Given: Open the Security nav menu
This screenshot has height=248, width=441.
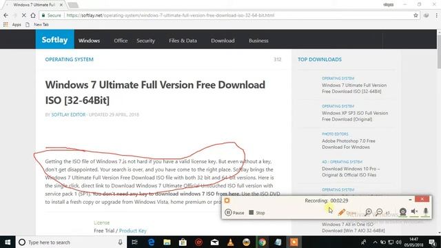Looking at the screenshot, I should (145, 41).
